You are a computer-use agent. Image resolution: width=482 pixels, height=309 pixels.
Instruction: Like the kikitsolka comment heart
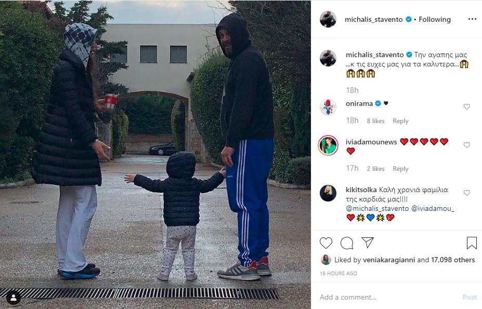(466, 193)
